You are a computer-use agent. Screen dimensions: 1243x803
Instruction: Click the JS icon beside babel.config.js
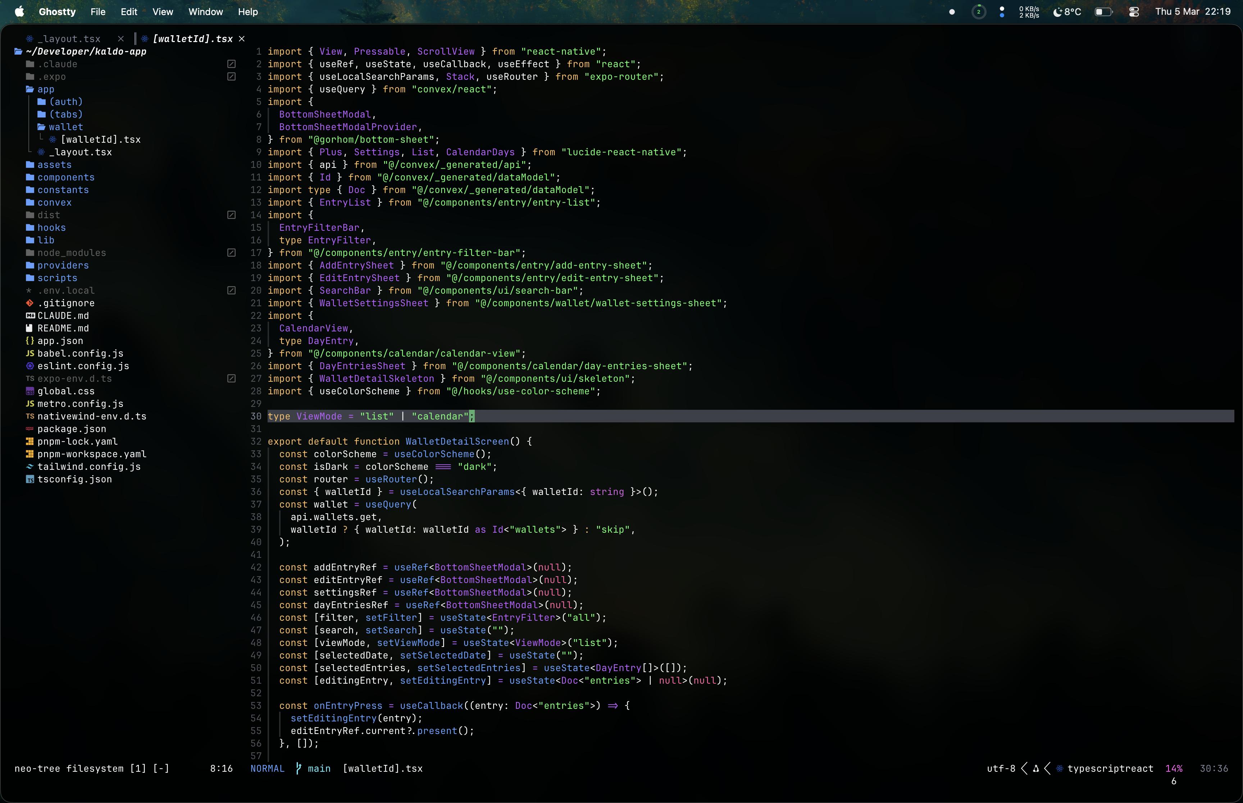[30, 354]
